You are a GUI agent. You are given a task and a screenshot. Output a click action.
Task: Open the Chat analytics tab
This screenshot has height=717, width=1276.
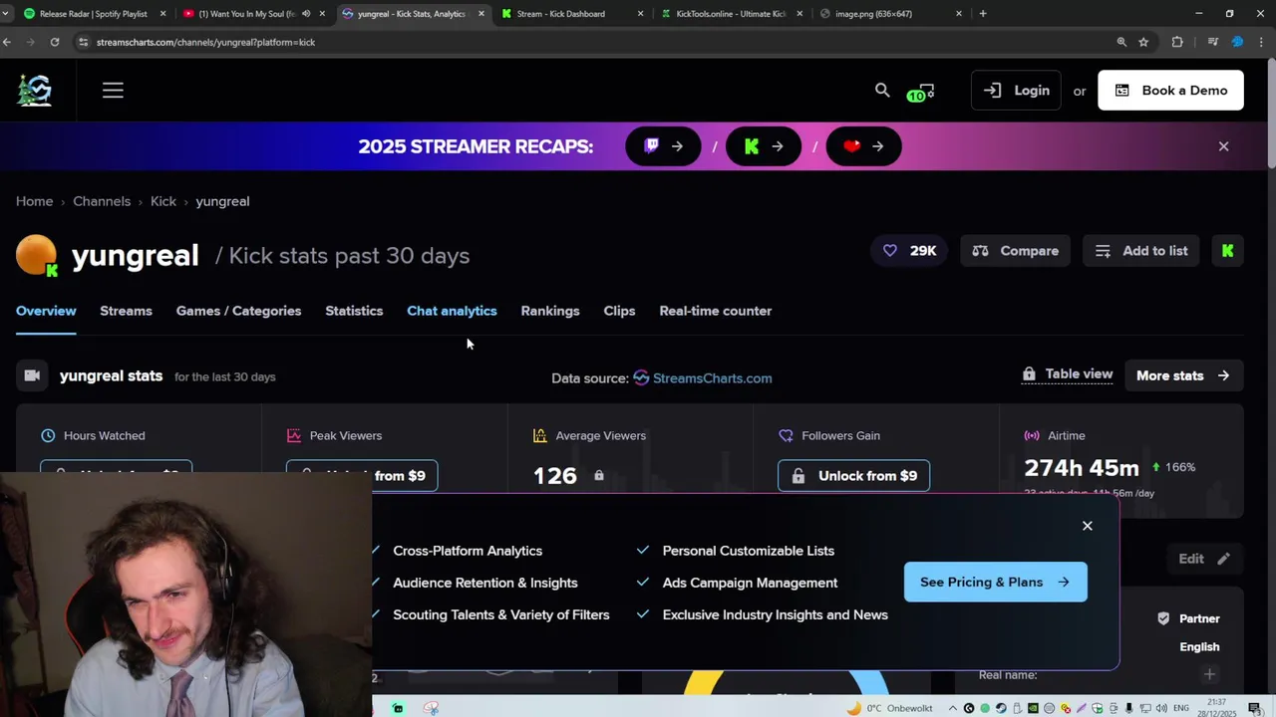pyautogui.click(x=452, y=311)
